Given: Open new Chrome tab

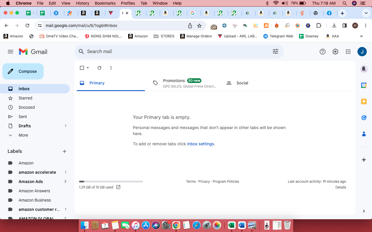Looking at the screenshot, I should click(342, 13).
